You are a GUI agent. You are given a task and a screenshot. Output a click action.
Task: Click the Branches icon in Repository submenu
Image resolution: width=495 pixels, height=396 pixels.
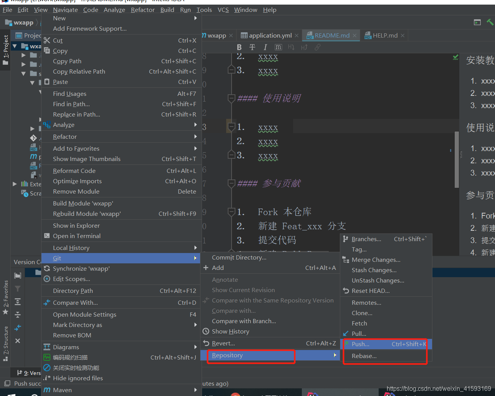tap(346, 239)
